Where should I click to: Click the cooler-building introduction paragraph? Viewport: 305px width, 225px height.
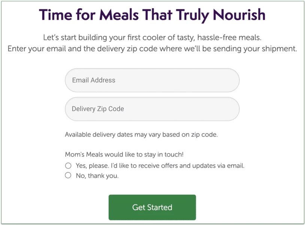pyautogui.click(x=152, y=43)
